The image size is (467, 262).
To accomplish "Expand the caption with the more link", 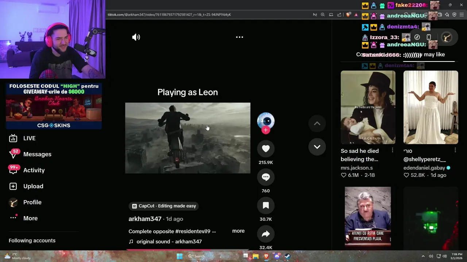I will 238,231.
